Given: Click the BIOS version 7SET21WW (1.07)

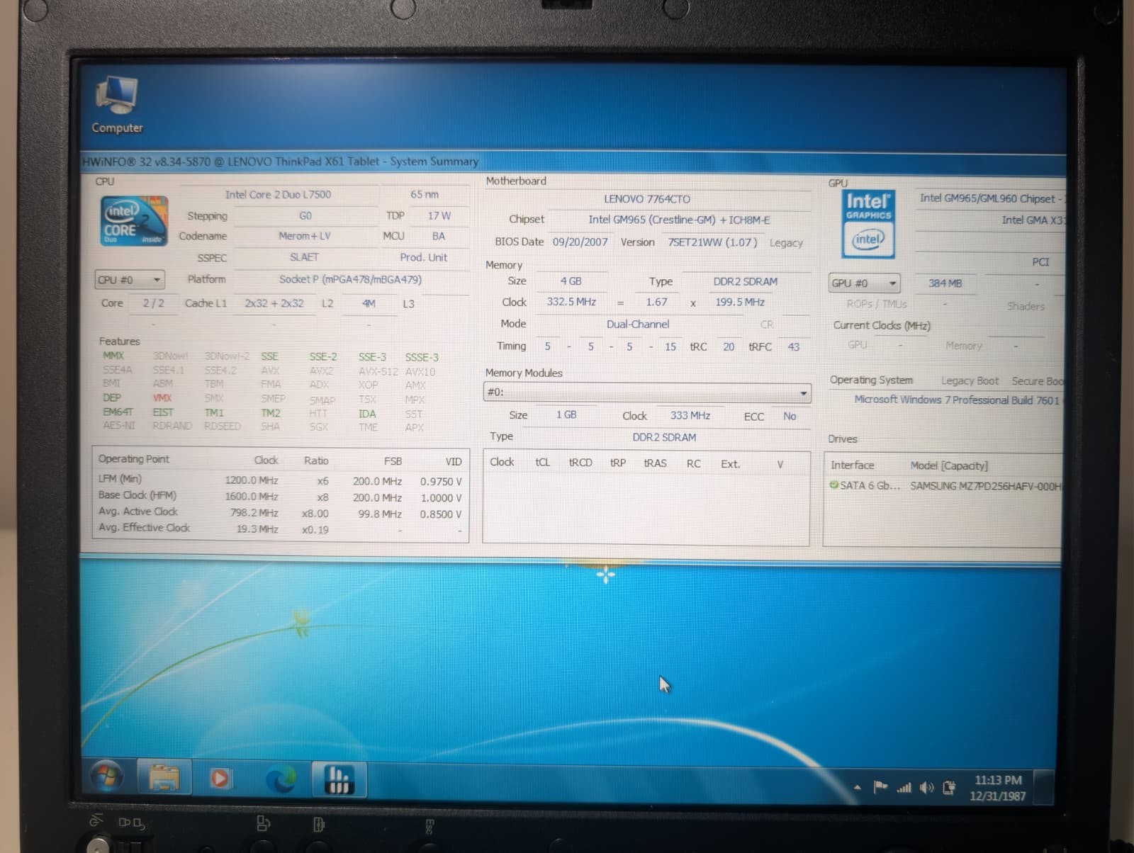Looking at the screenshot, I should click(x=712, y=242).
